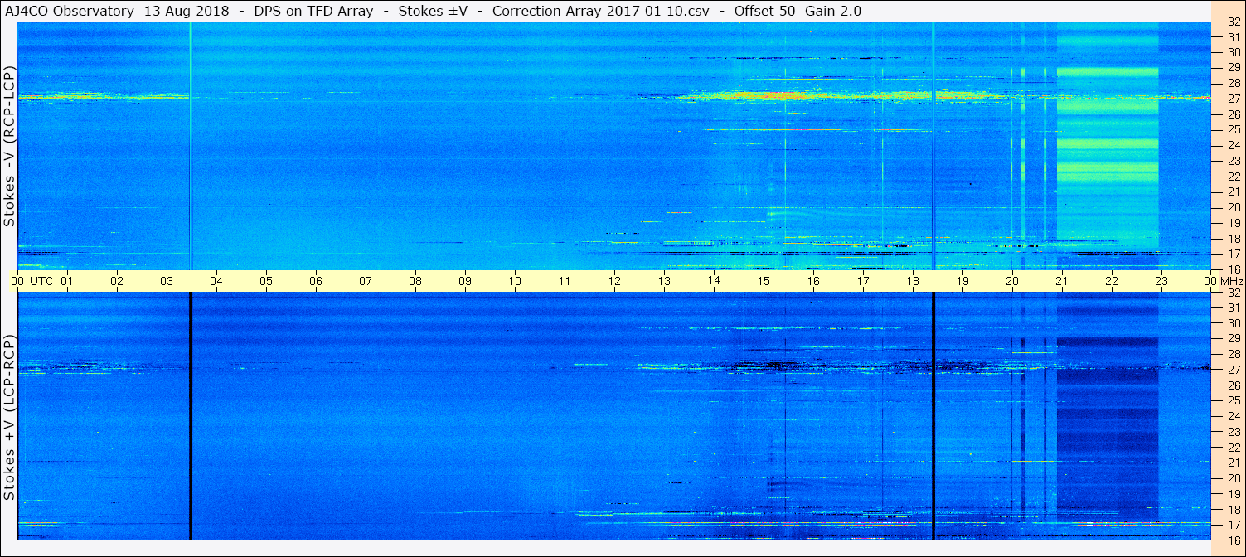Click 16 MHz tick of lower Stokes +V panel
Viewport: 1246px width, 557px height.
[1233, 540]
